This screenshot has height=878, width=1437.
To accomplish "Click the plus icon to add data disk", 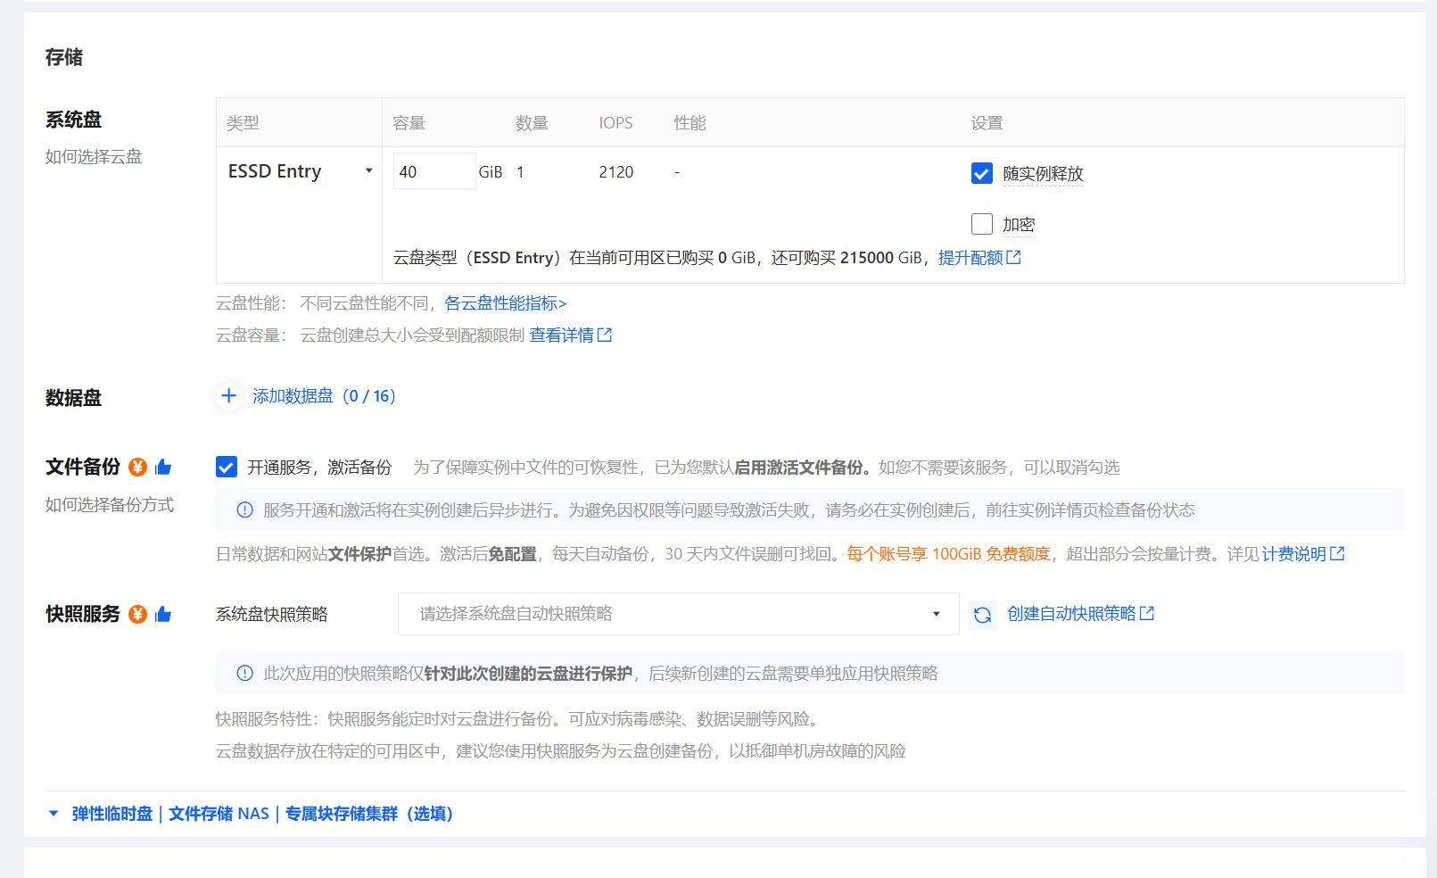I will tap(229, 396).
